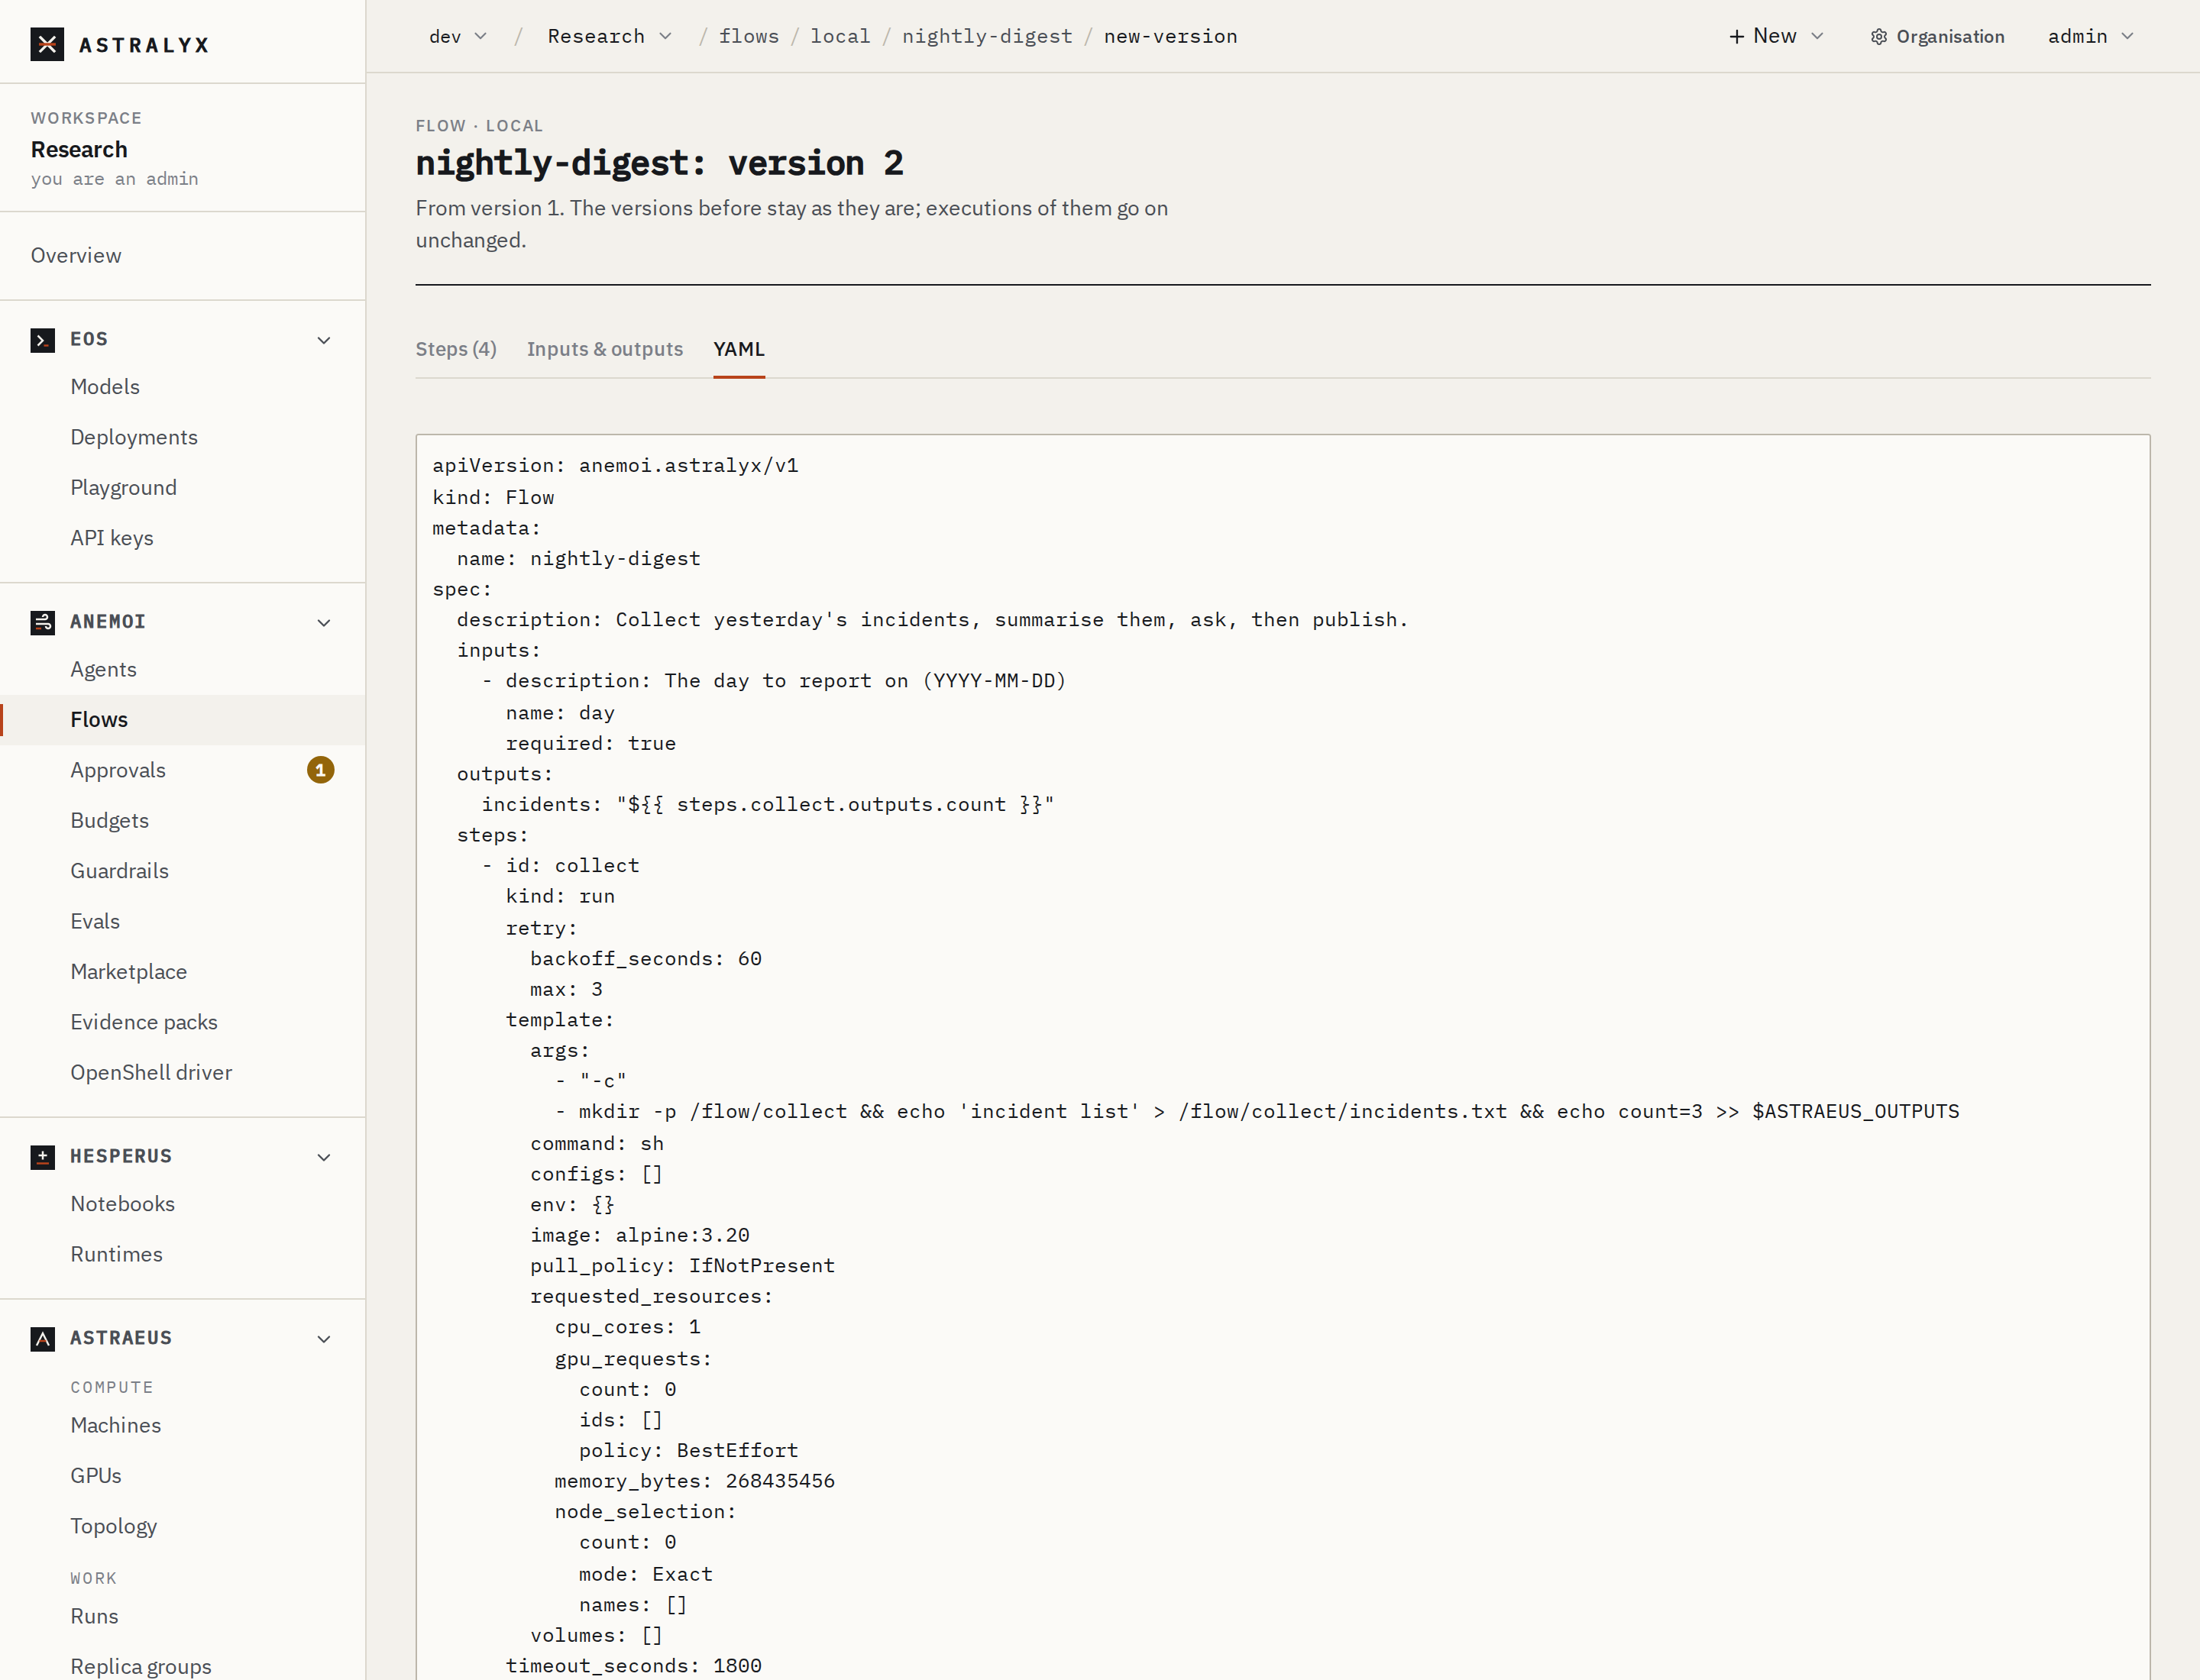Open the dev environment dropdown
This screenshot has width=2200, height=1680.
tap(458, 36)
